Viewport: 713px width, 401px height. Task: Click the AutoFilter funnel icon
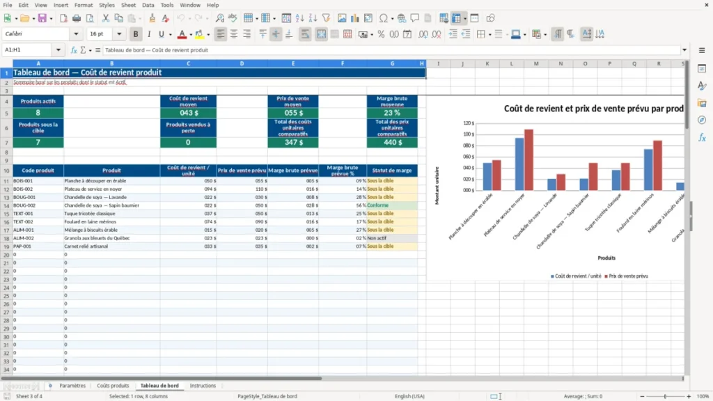[x=326, y=18]
